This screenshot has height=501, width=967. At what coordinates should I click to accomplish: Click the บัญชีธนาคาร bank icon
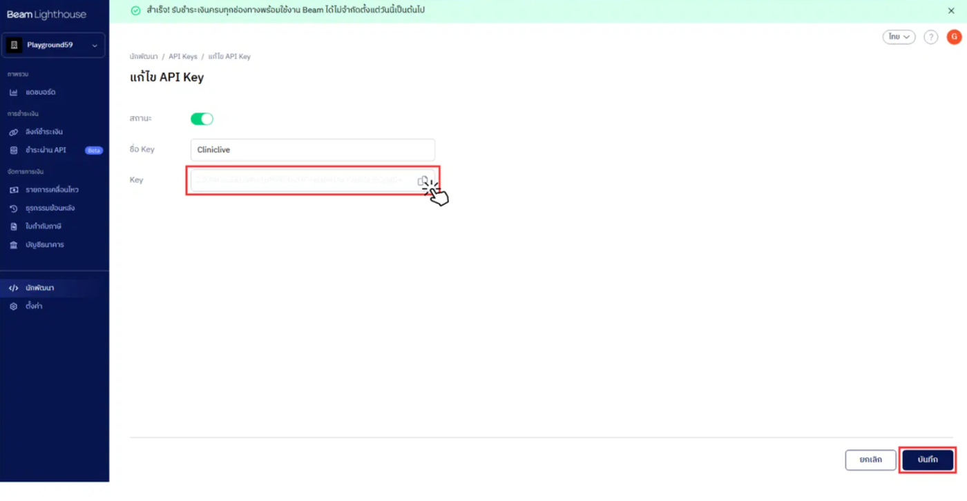coord(14,245)
